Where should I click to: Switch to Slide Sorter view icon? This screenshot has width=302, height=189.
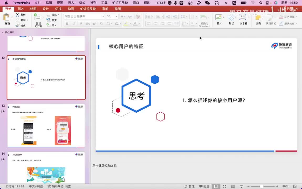[x=225, y=186]
